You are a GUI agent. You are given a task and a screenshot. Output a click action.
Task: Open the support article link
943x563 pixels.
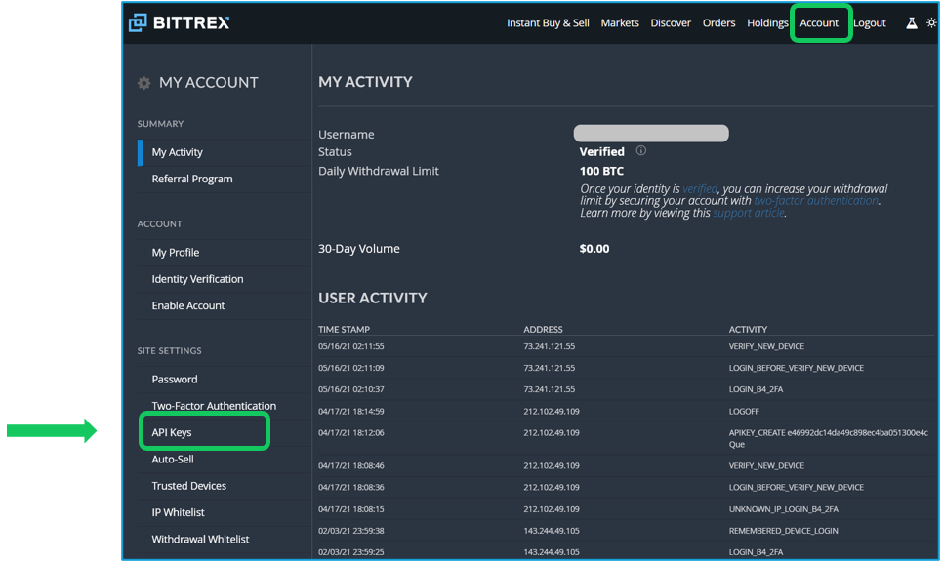click(748, 213)
